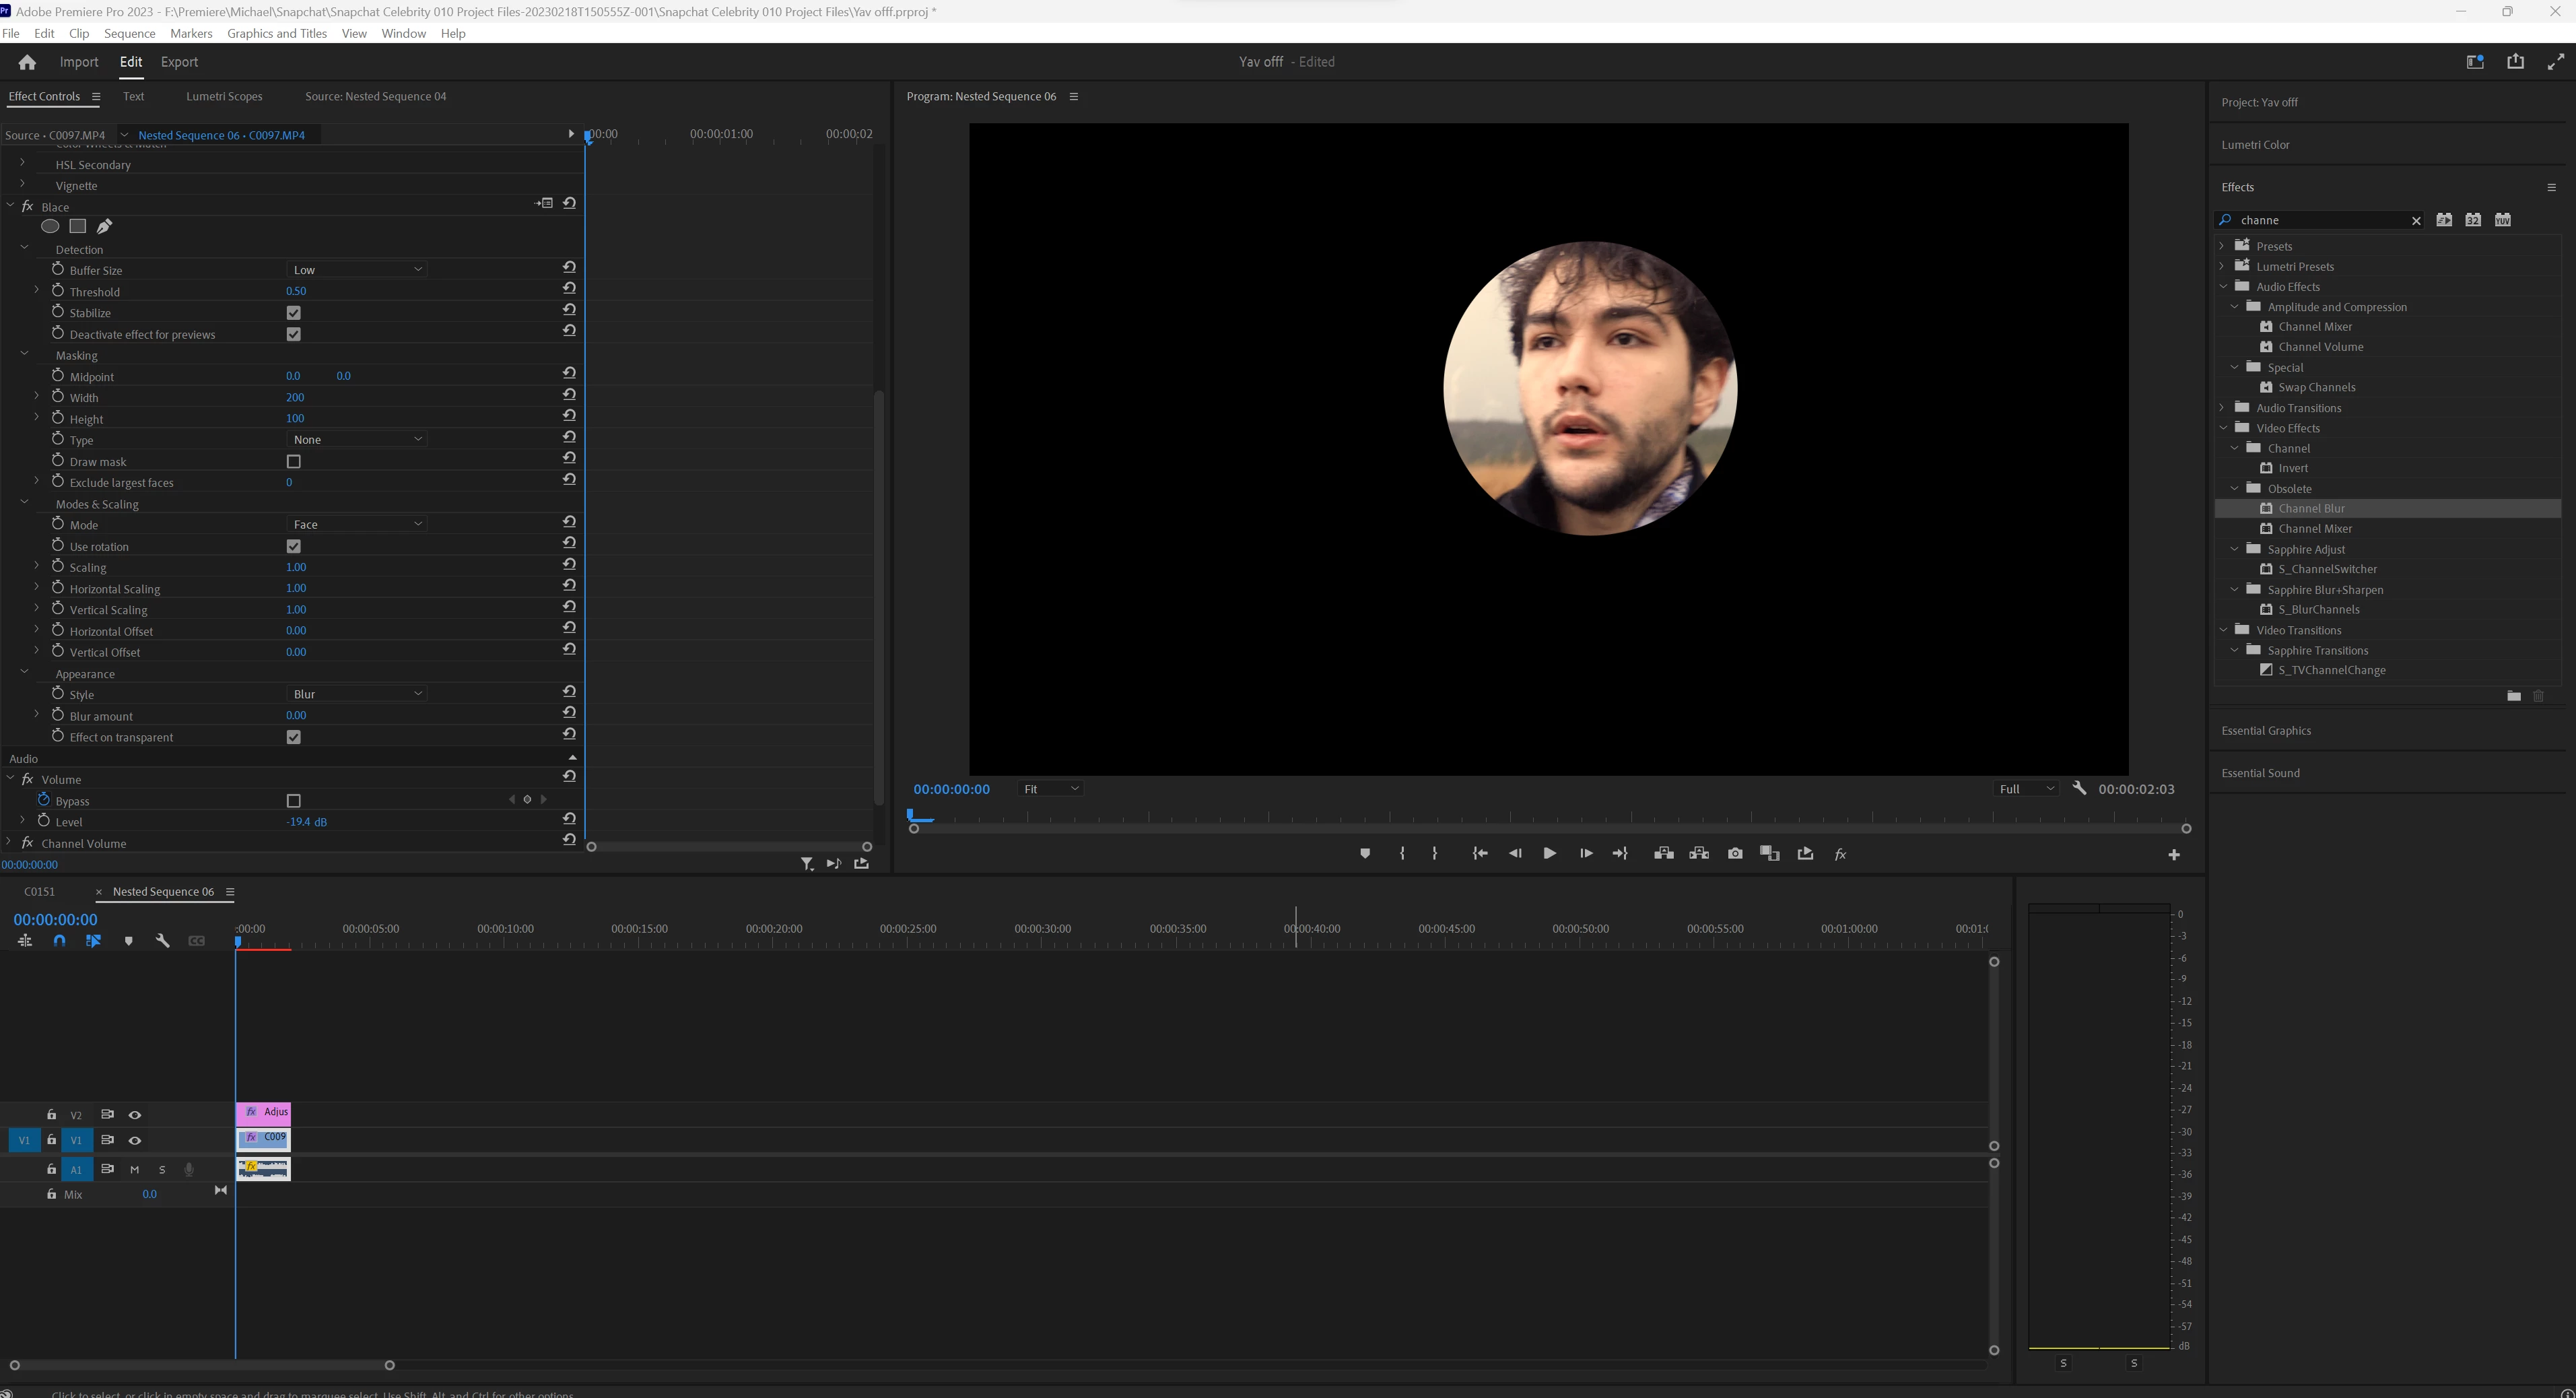Click the Export Frame camera icon
This screenshot has width=2576, height=1398.
(x=1734, y=853)
